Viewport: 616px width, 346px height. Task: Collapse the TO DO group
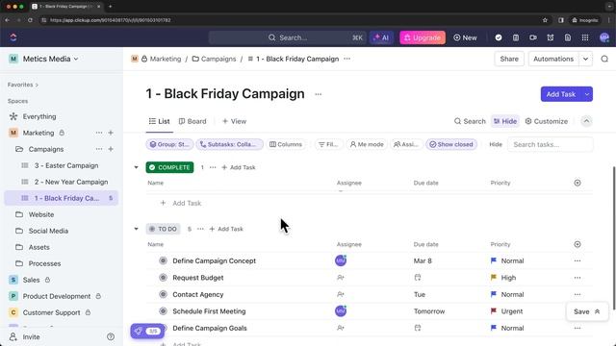click(x=137, y=229)
